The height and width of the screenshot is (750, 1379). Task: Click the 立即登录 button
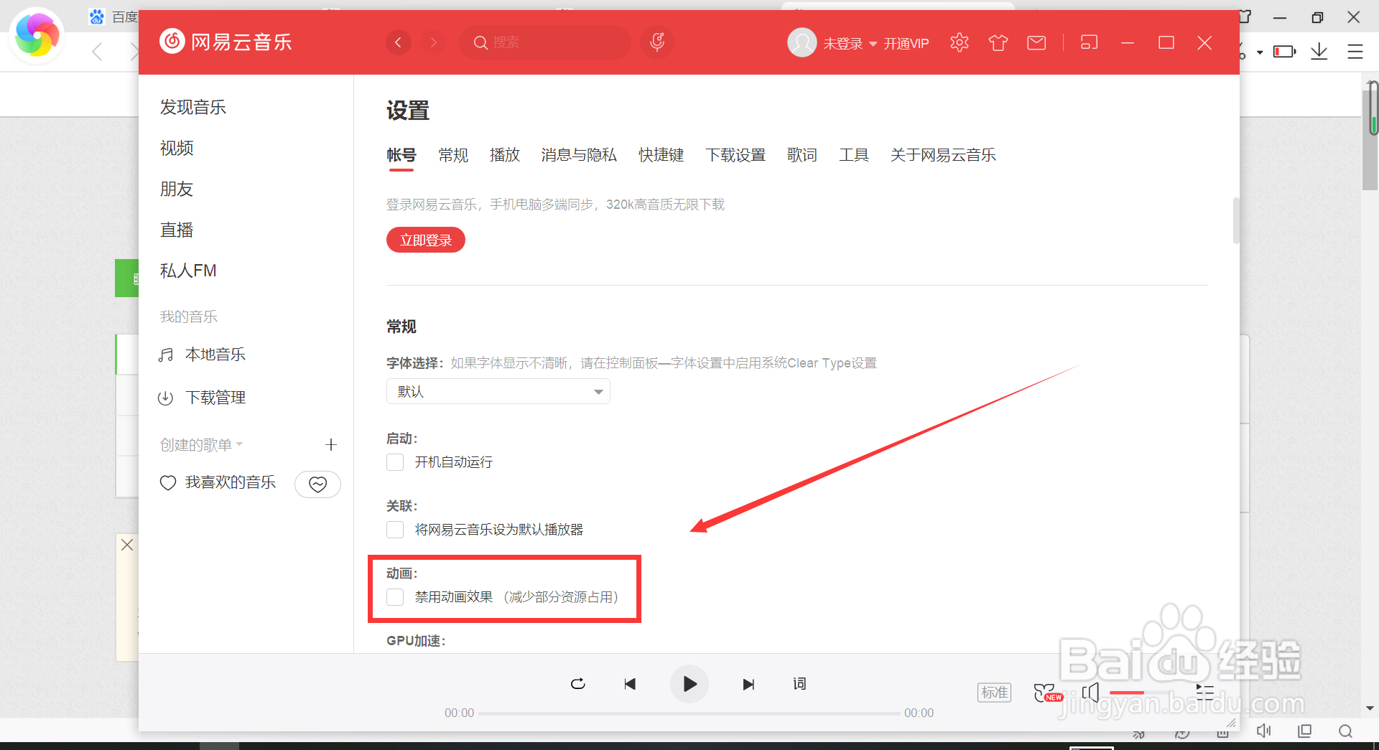(426, 240)
